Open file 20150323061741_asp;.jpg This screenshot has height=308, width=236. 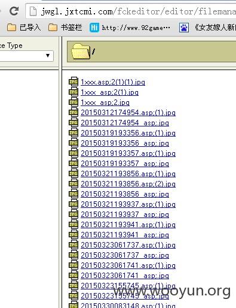[125, 276]
